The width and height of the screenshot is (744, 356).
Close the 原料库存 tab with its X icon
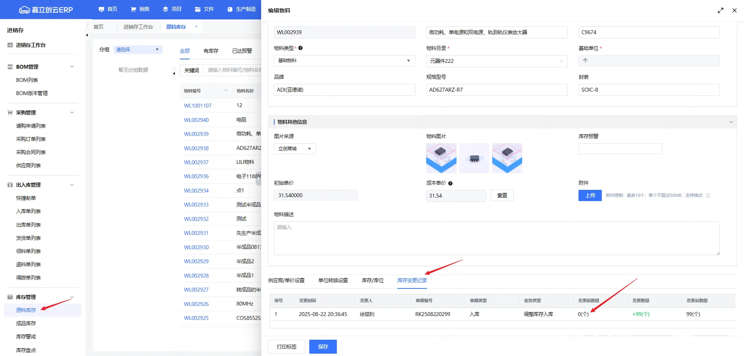(196, 27)
